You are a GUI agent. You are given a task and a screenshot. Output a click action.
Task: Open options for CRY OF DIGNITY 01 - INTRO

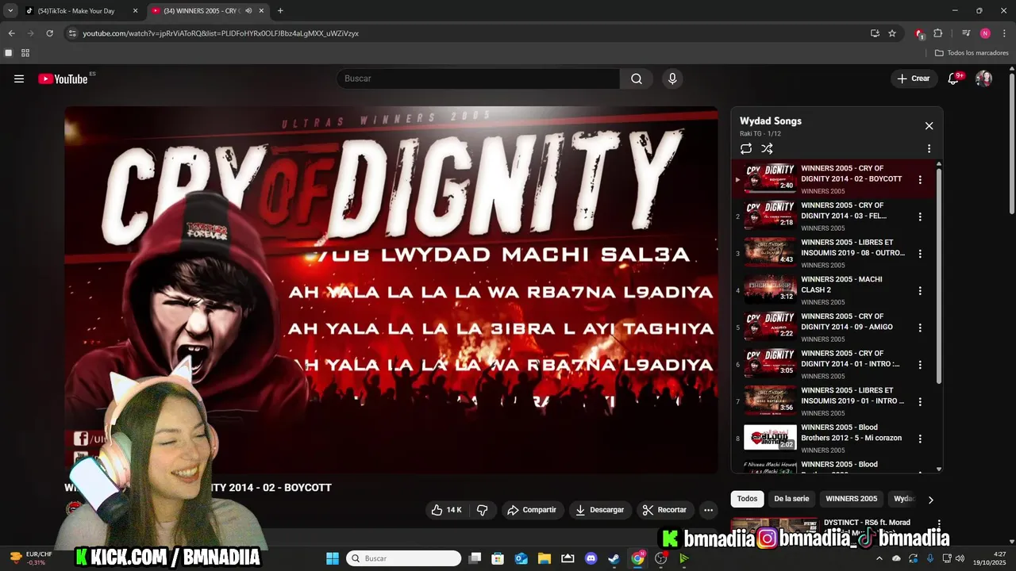click(920, 365)
